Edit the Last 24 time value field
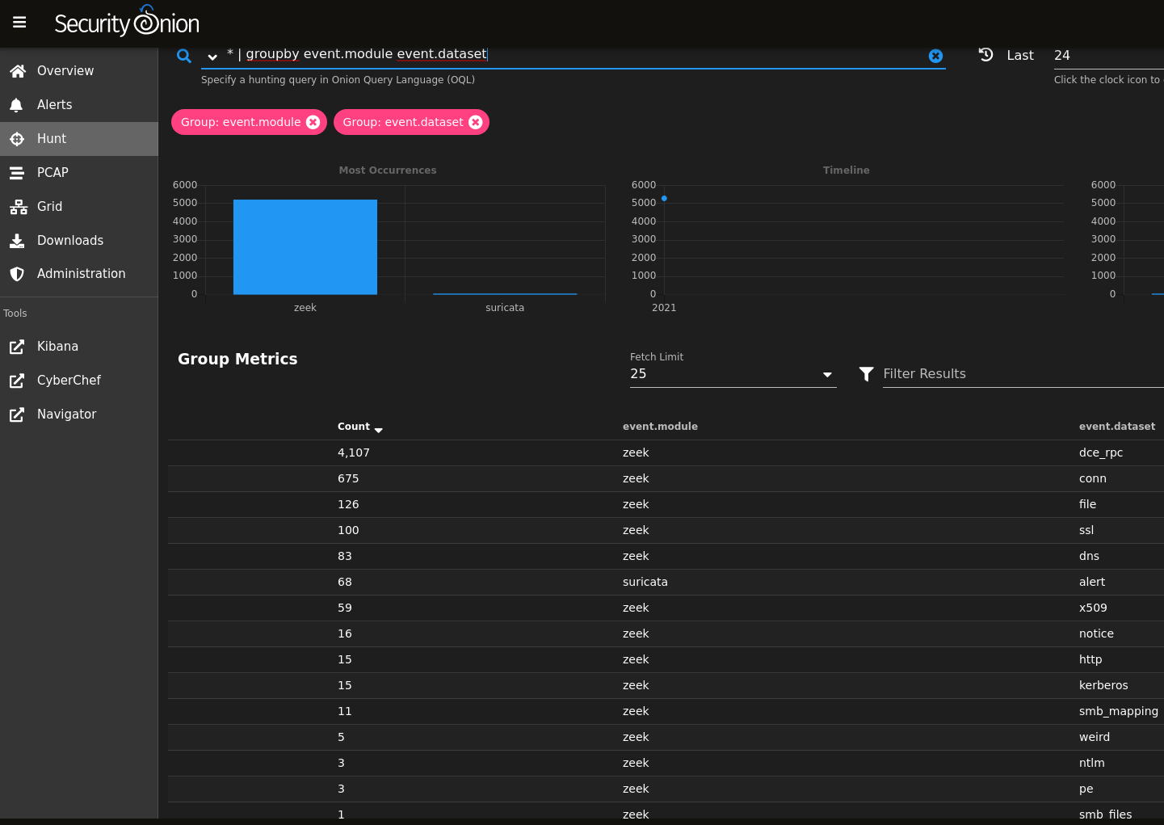The width and height of the screenshot is (1164, 825). point(1108,55)
